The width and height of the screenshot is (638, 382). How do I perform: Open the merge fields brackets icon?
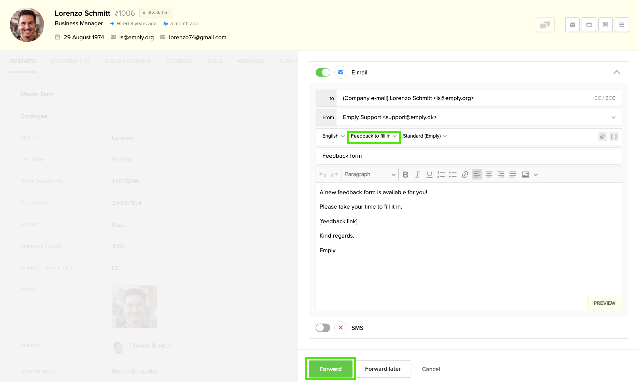click(x=614, y=137)
